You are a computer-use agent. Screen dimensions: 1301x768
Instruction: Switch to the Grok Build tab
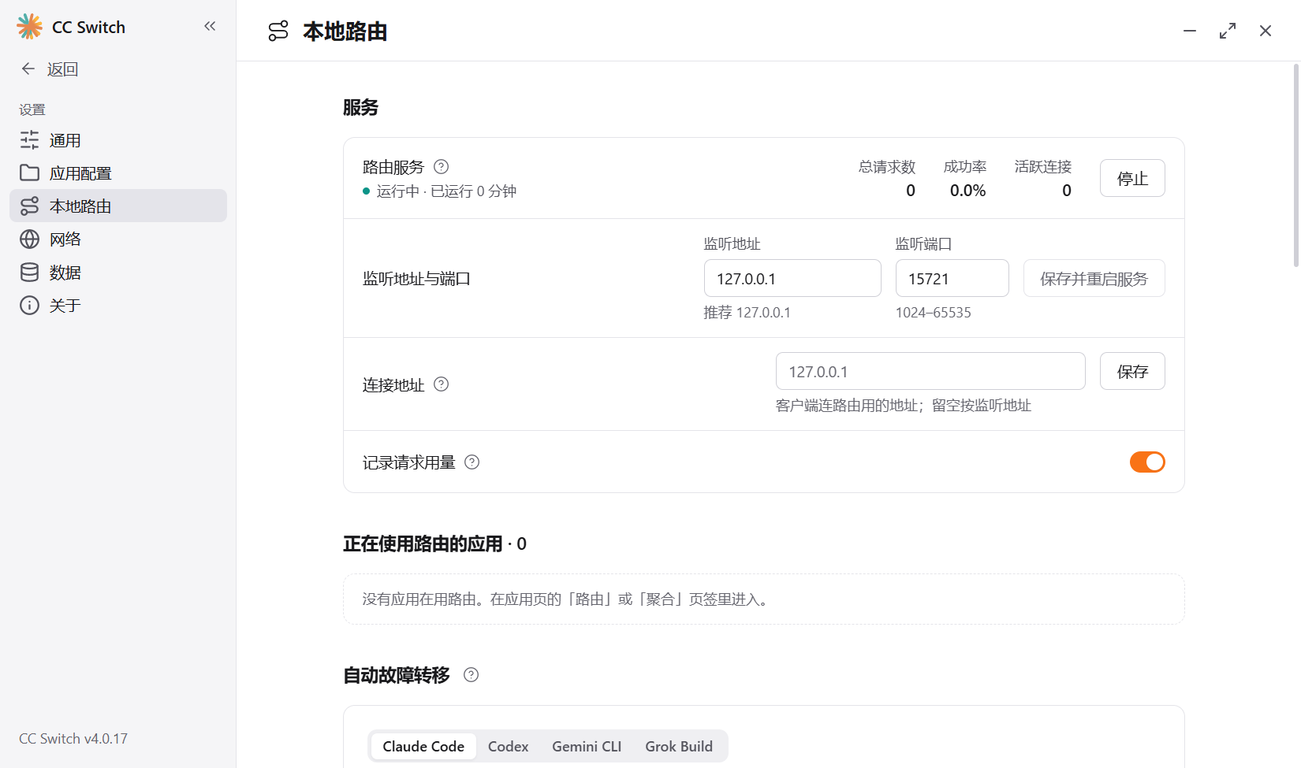(x=679, y=746)
